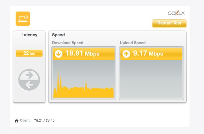The image size is (204, 134).
Task: Click the 9.17 Mbps upload result
Action: pyautogui.click(x=148, y=53)
